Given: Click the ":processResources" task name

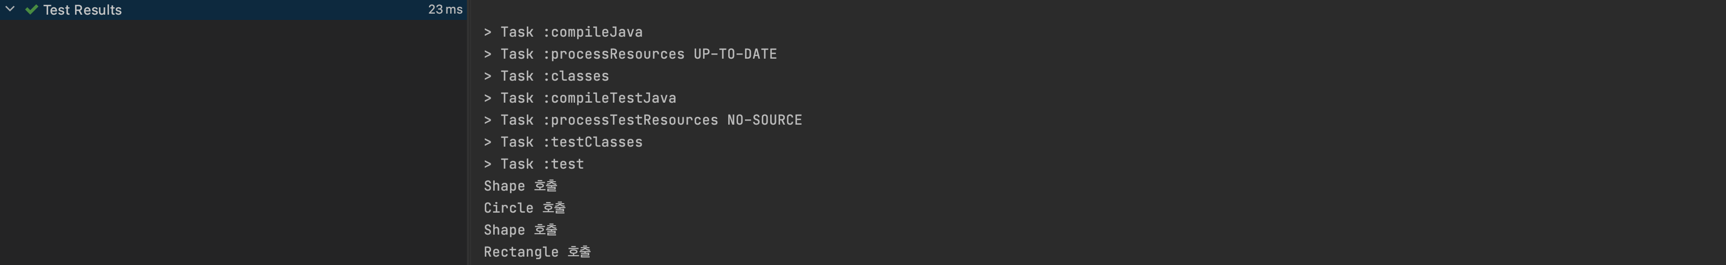Looking at the screenshot, I should pyautogui.click(x=614, y=54).
